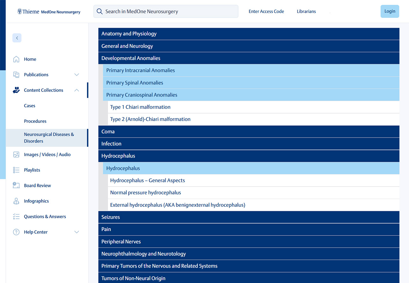Image resolution: width=409 pixels, height=283 pixels.
Task: Click the Playlists icon
Action: pos(16,170)
